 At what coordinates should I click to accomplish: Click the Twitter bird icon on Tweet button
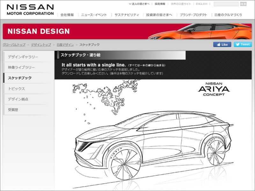coord(237,45)
